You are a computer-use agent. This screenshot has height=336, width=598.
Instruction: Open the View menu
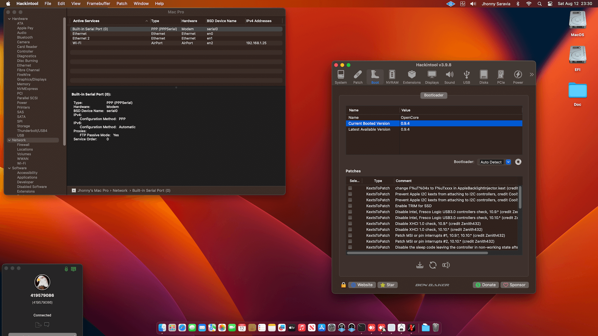76,4
